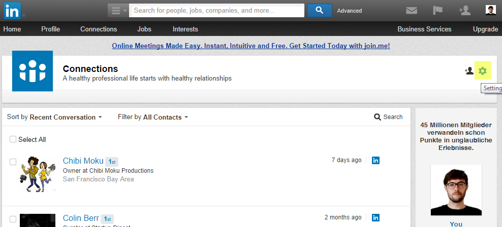Expand the Filter by All Contacts dropdown
The image size is (502, 227).
click(153, 117)
